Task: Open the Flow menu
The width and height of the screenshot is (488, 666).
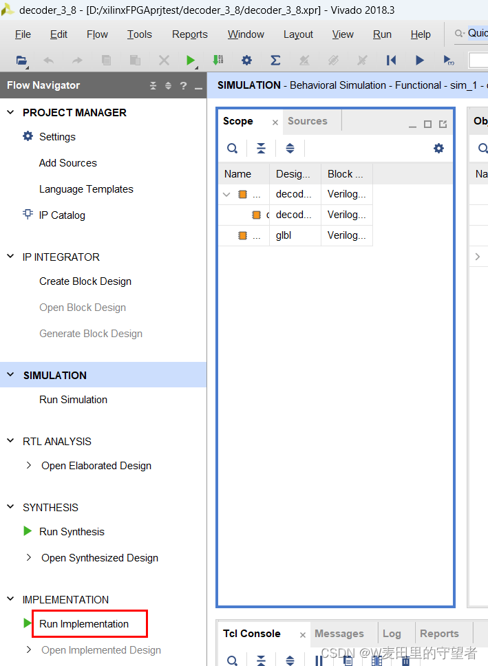Action: pos(97,34)
